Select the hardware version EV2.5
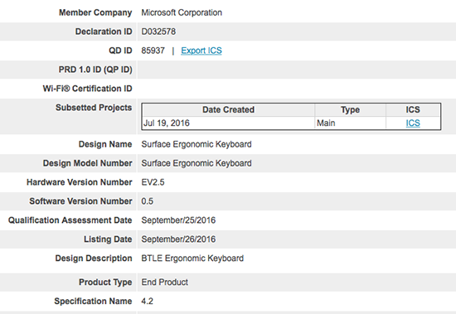The image size is (456, 314). pos(153,182)
